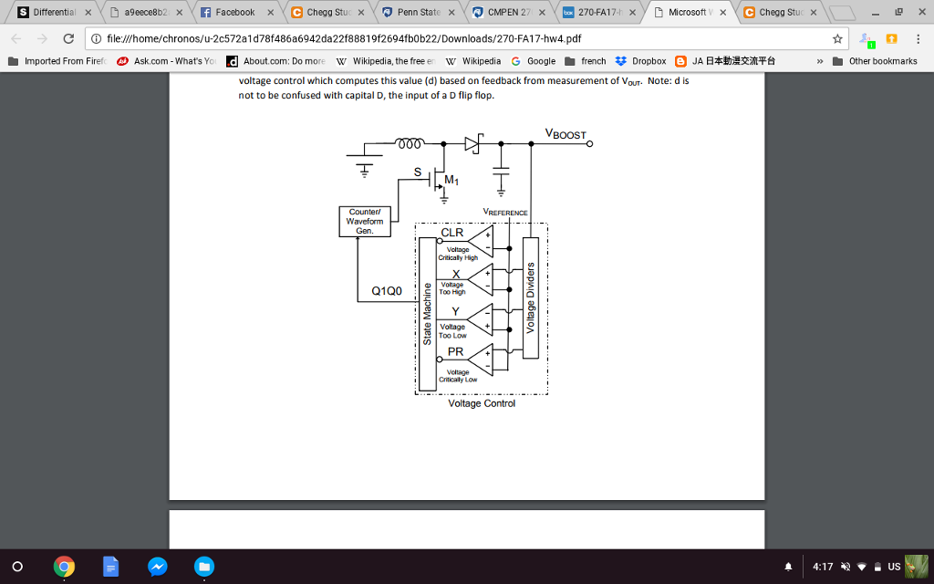Open Messenger from the shelf
The image size is (934, 584).
click(157, 567)
